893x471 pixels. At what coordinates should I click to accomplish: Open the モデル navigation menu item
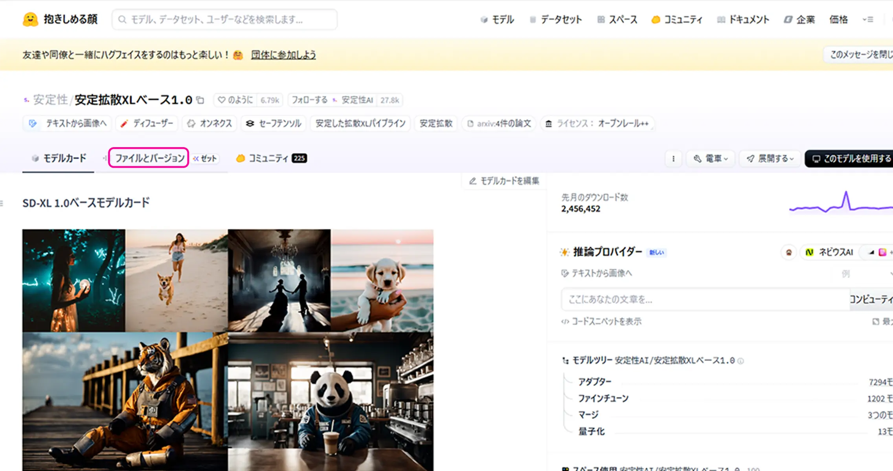(497, 20)
